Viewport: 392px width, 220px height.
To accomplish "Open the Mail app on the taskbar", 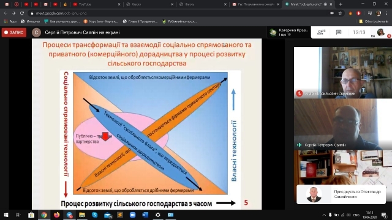I will click(108, 215).
